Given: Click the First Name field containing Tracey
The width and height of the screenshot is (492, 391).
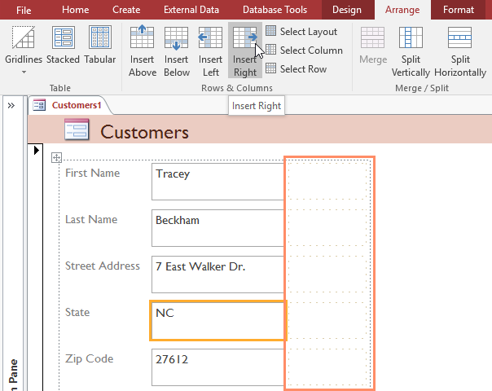Looking at the screenshot, I should [217, 182].
